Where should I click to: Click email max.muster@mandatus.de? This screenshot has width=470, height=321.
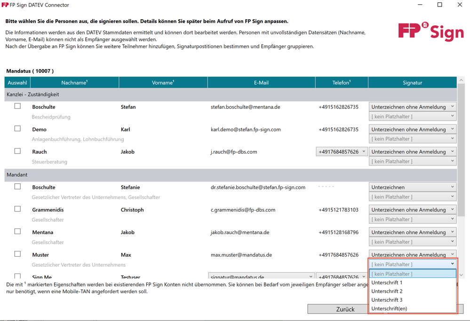coord(241,255)
